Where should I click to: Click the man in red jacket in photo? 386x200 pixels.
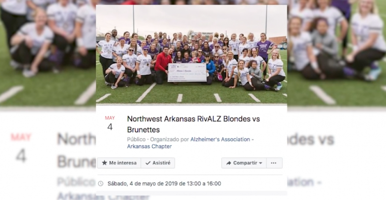163,65
